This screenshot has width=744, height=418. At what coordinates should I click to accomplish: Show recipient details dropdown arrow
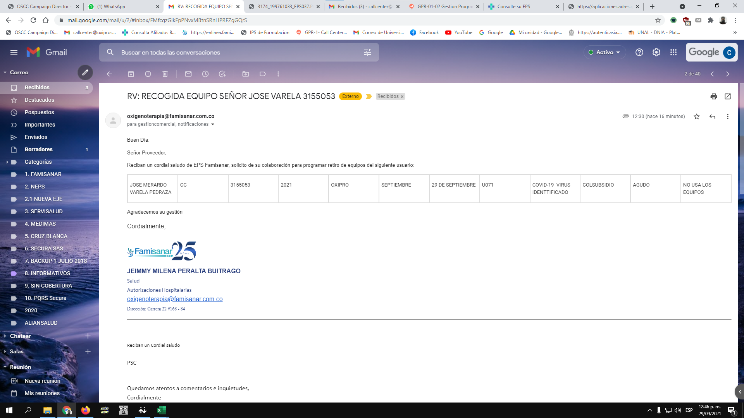[x=213, y=124]
